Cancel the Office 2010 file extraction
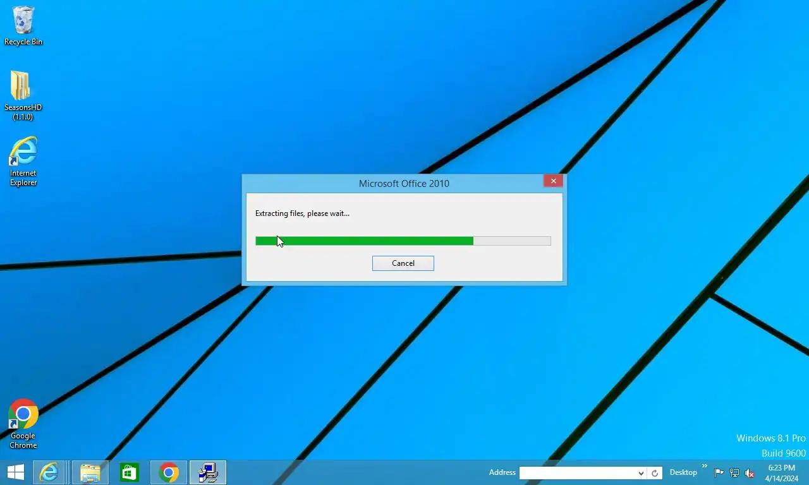The height and width of the screenshot is (485, 809). pos(403,263)
